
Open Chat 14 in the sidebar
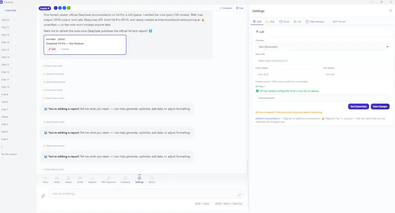point(5,57)
